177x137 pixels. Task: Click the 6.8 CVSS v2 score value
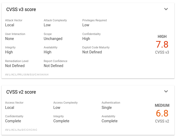click(x=162, y=113)
